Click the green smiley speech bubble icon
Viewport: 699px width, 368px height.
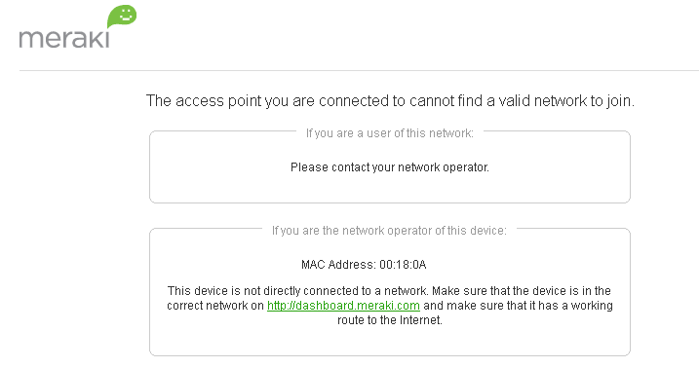tap(122, 17)
